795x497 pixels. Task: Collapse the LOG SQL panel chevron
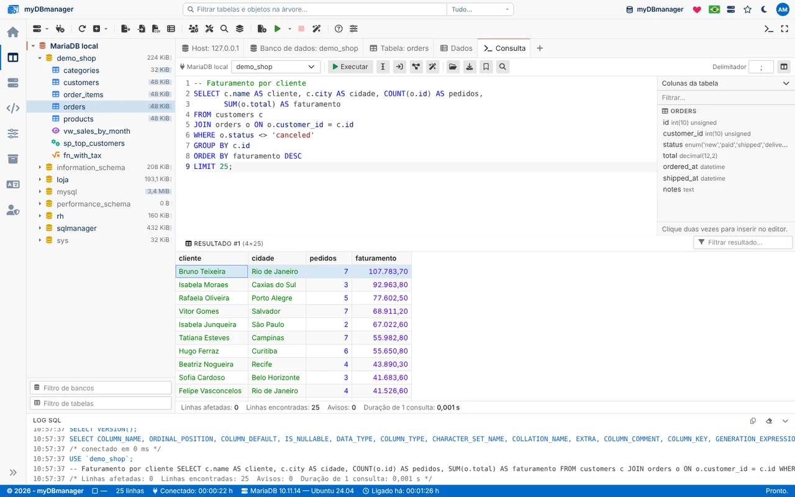coord(785,421)
